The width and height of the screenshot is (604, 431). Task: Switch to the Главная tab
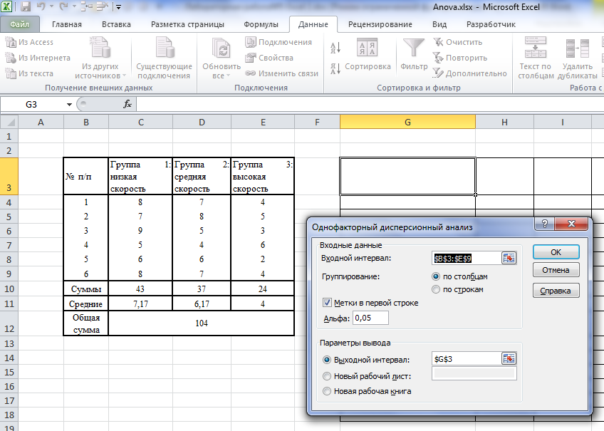point(67,24)
